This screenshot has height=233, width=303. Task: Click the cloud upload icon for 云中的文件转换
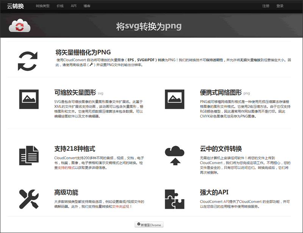coord(174,155)
